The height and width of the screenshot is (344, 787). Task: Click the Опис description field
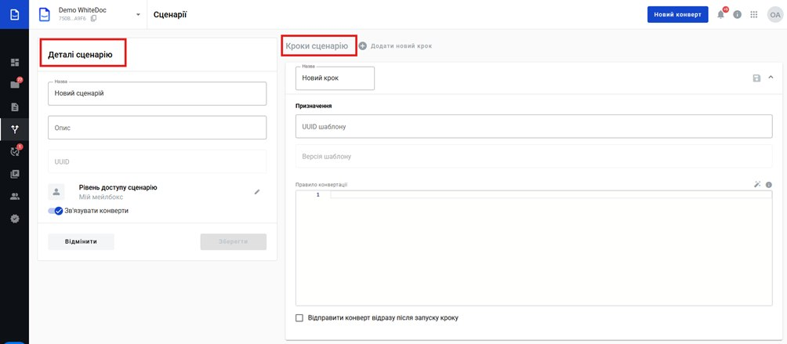click(x=157, y=128)
